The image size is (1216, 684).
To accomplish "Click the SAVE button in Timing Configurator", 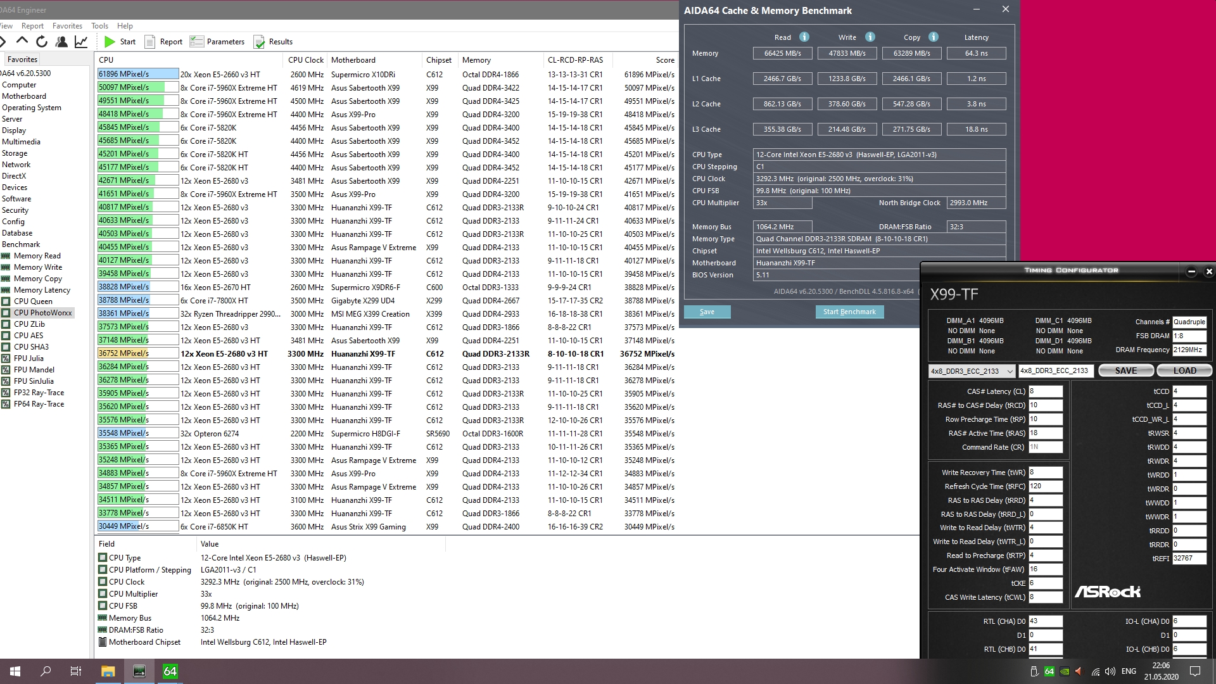I will coord(1125,371).
